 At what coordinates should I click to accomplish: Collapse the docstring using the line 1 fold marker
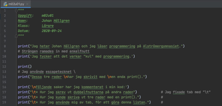pyautogui.click(x=16, y=10)
